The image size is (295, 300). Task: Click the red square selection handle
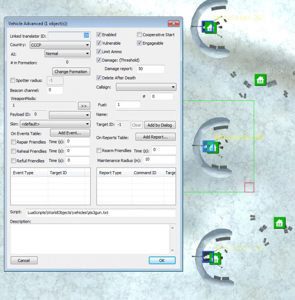(249, 187)
